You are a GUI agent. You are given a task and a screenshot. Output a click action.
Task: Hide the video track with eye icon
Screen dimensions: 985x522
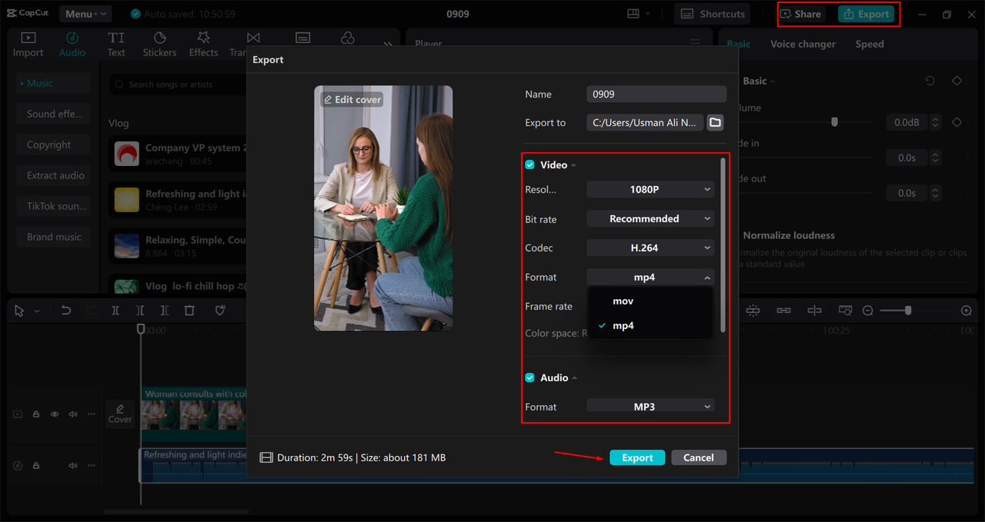pos(55,414)
